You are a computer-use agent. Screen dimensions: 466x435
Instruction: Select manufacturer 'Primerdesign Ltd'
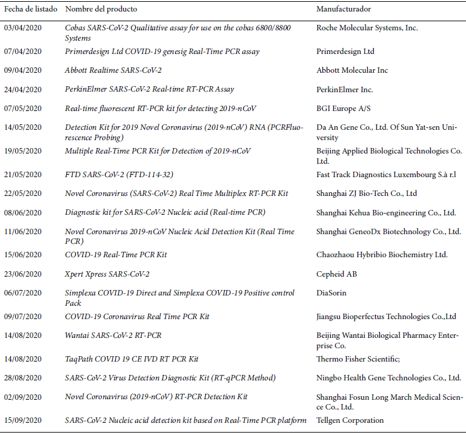pyautogui.click(x=345, y=52)
